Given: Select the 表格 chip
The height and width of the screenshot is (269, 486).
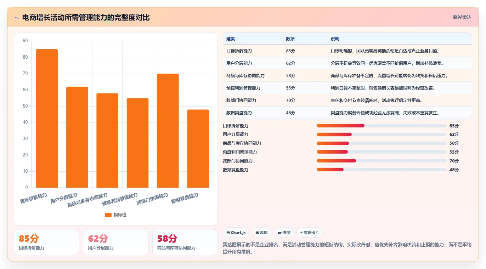Looking at the screenshot, I should coord(261,233).
